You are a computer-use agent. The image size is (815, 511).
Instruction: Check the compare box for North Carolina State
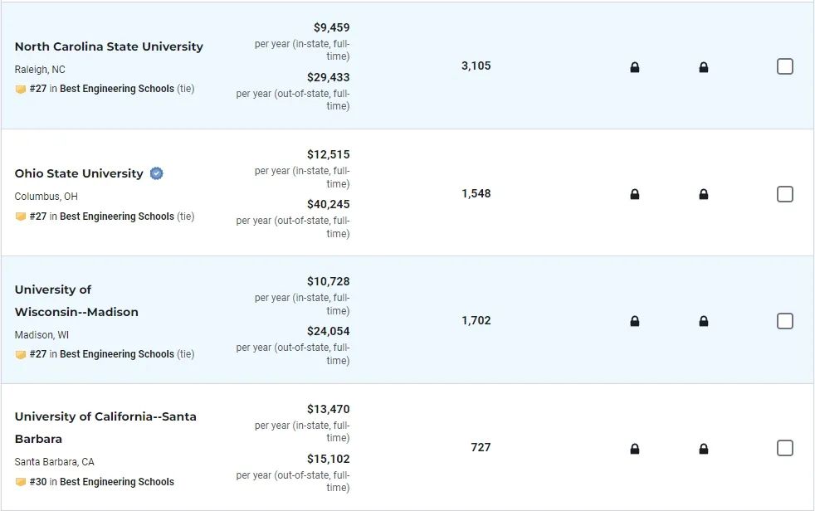pyautogui.click(x=785, y=66)
